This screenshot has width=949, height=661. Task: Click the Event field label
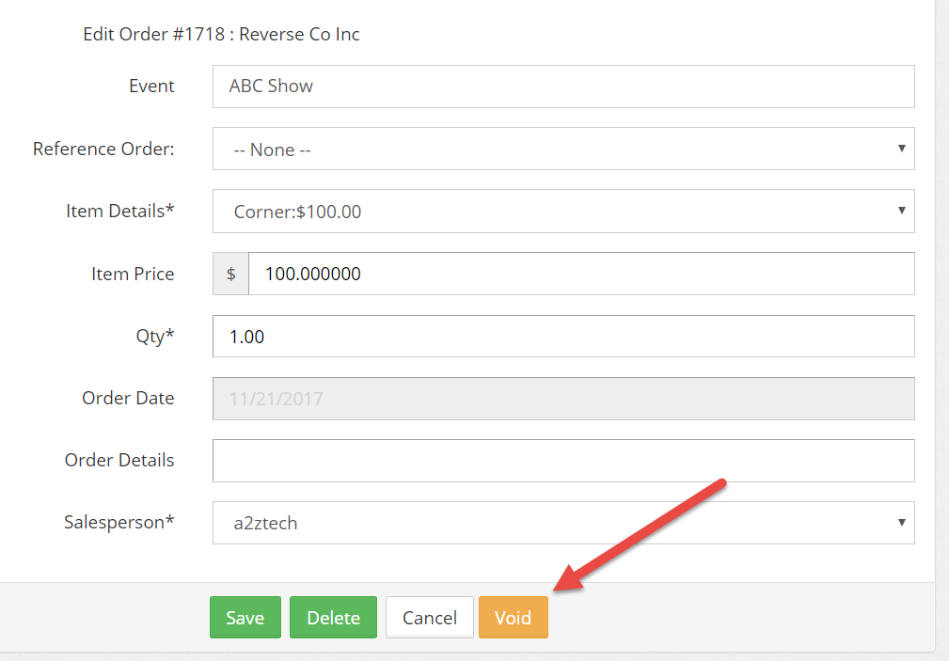(151, 87)
